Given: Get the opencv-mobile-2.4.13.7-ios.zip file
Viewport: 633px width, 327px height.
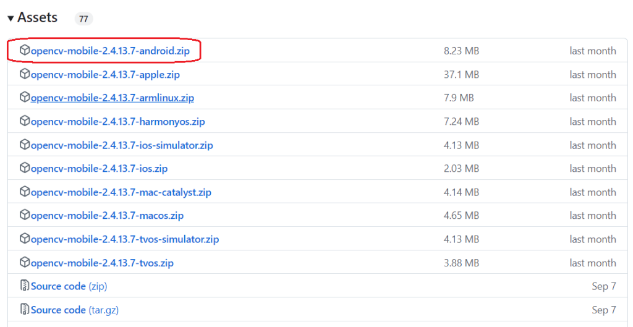Looking at the screenshot, I should (99, 169).
